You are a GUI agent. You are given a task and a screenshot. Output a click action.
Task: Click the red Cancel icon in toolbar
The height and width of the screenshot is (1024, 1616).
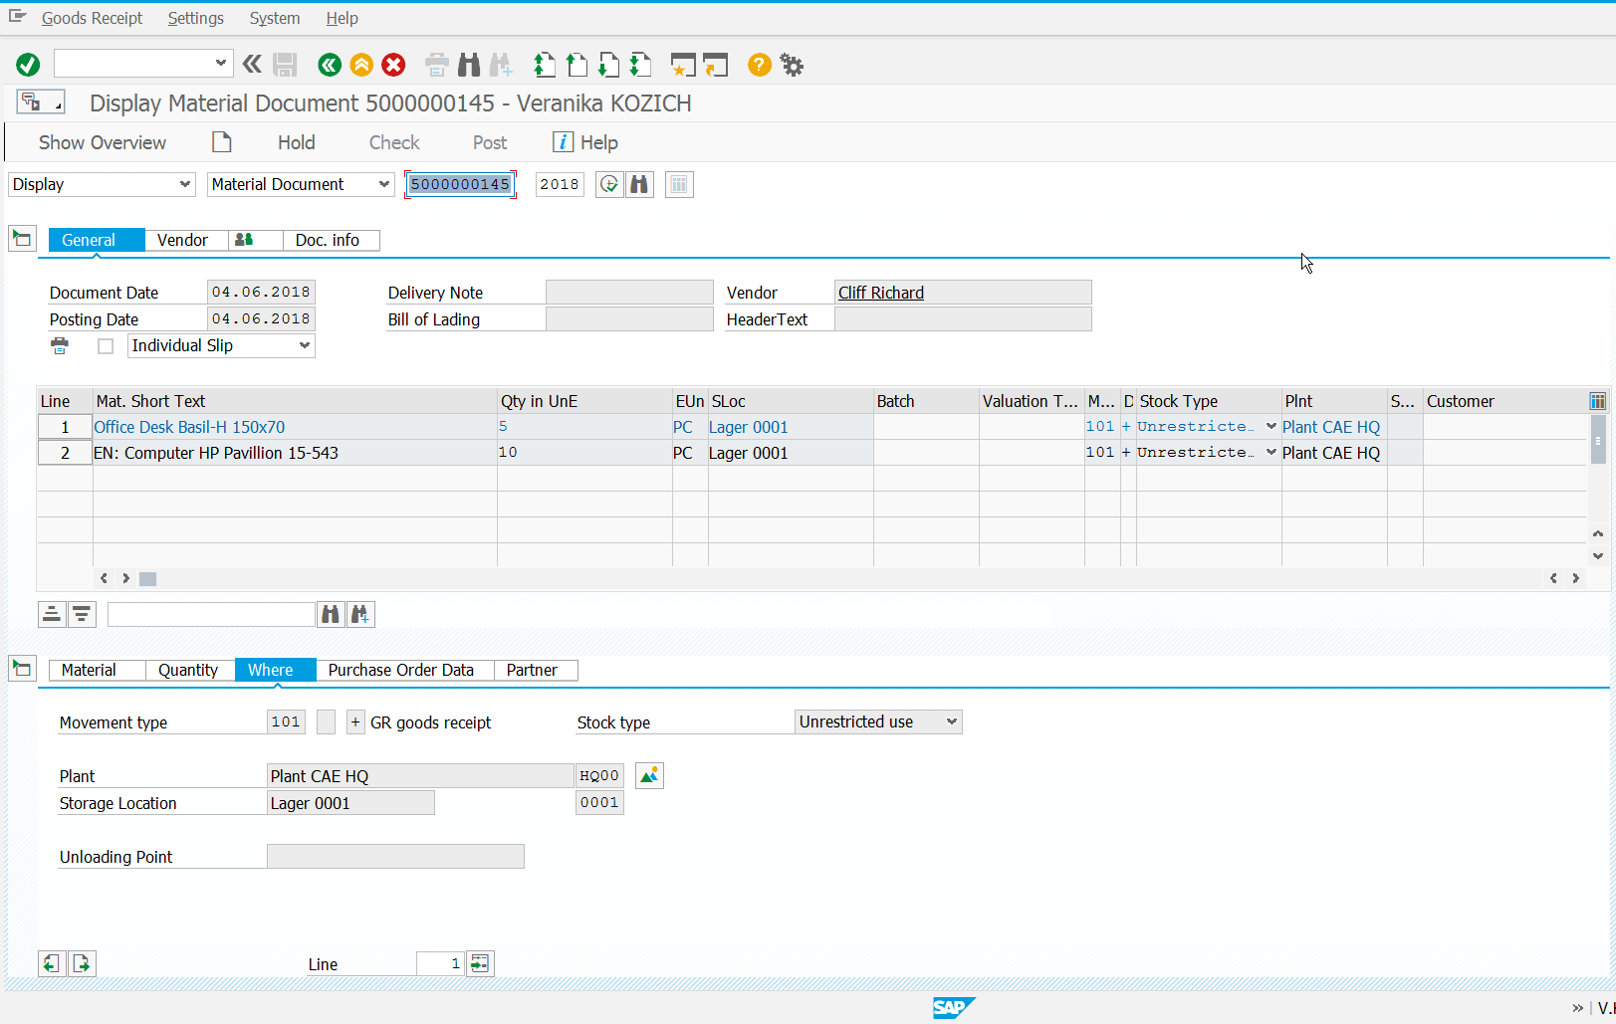pos(393,65)
